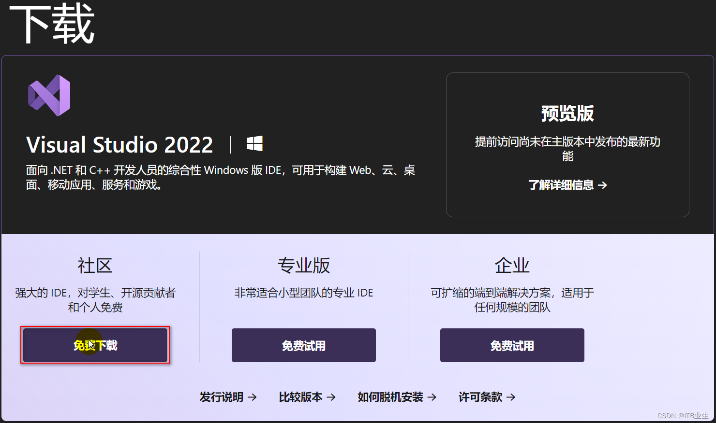
Task: Click the description starting '面向 .NET 和 C++ 开发人员'
Action: [221, 177]
